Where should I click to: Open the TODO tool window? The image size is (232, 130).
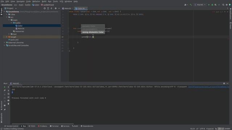point(32,126)
